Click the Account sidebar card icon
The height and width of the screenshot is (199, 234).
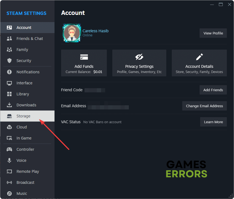click(9, 28)
